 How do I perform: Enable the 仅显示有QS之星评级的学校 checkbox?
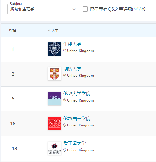pyautogui.click(x=85, y=9)
